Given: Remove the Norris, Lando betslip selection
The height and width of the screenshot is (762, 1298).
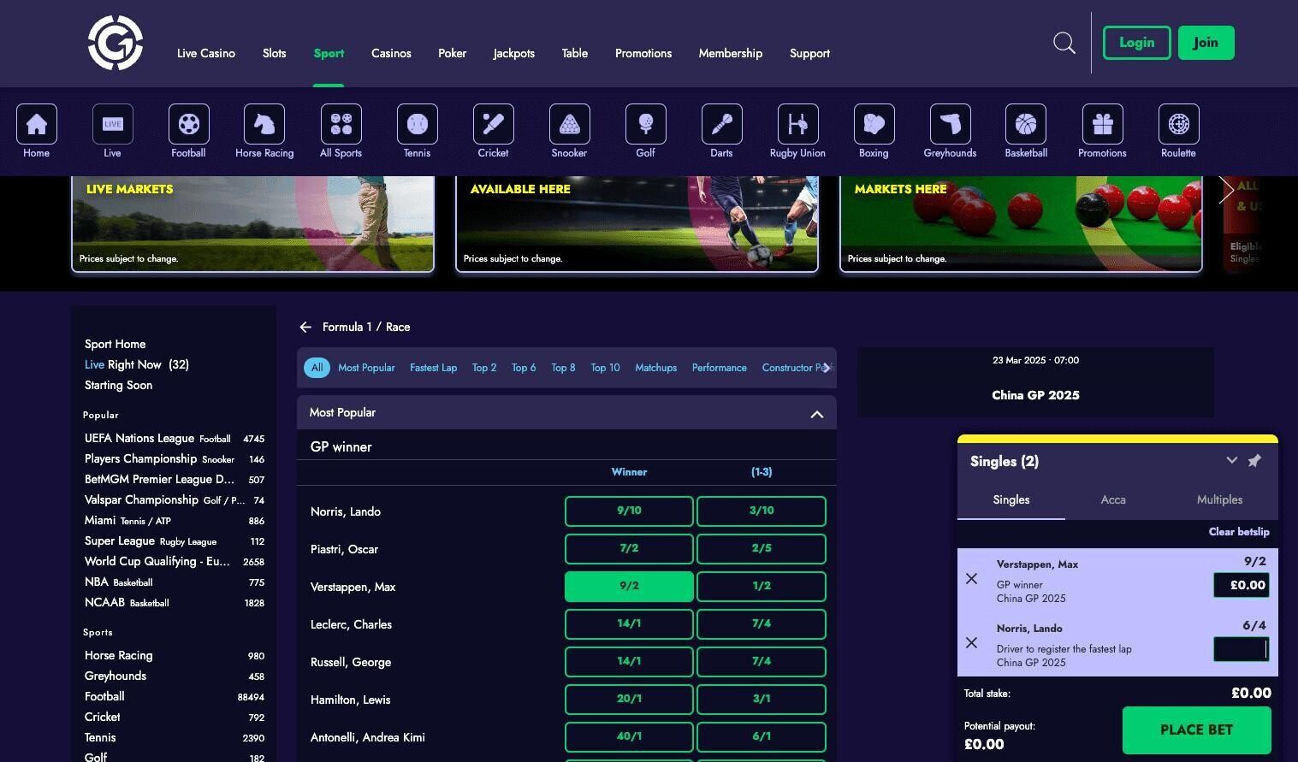Looking at the screenshot, I should 971,642.
